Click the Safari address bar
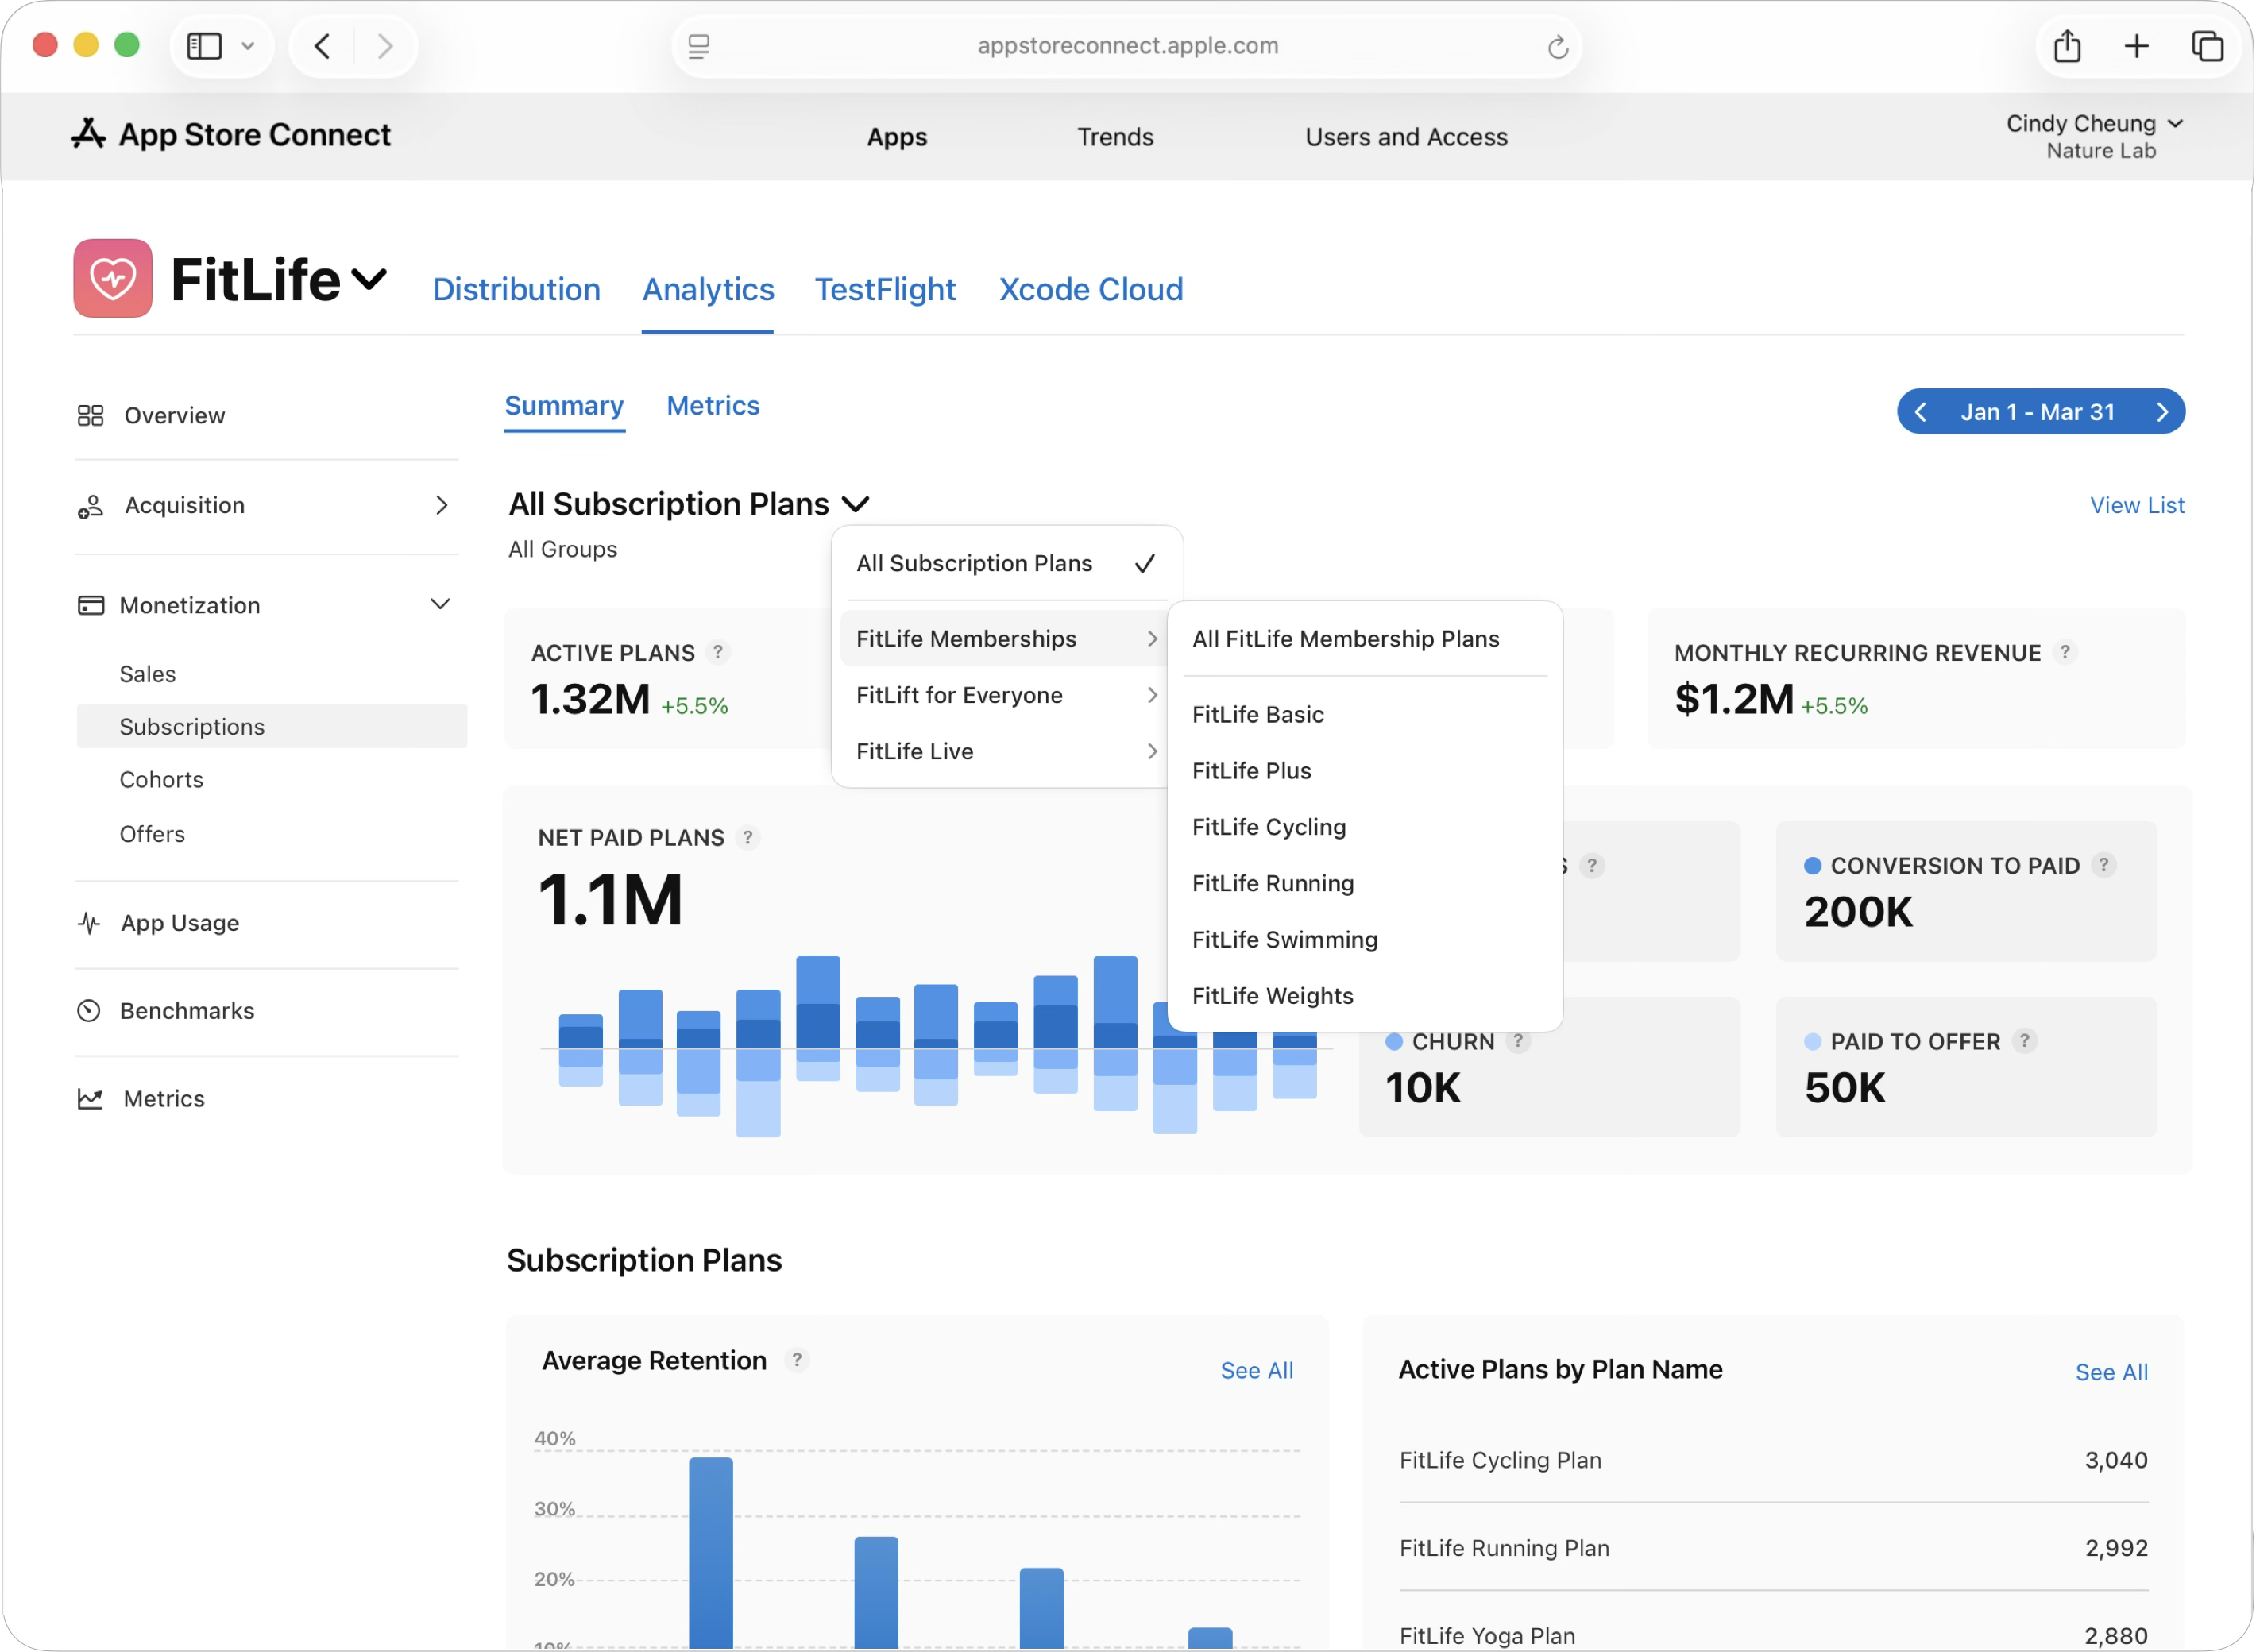This screenshot has height=1652, width=2256. [x=1127, y=46]
